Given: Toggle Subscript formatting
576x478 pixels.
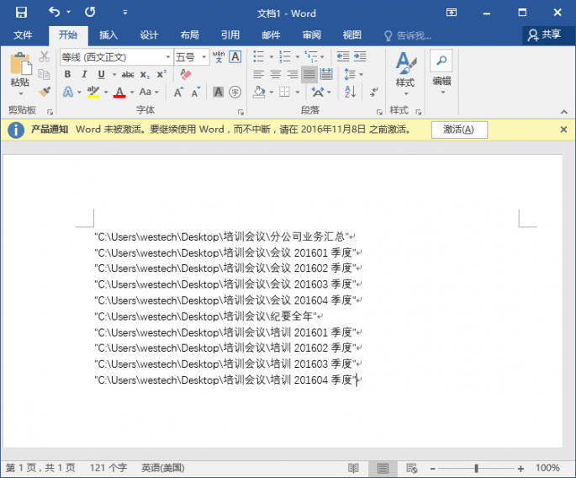Looking at the screenshot, I should (x=145, y=75).
